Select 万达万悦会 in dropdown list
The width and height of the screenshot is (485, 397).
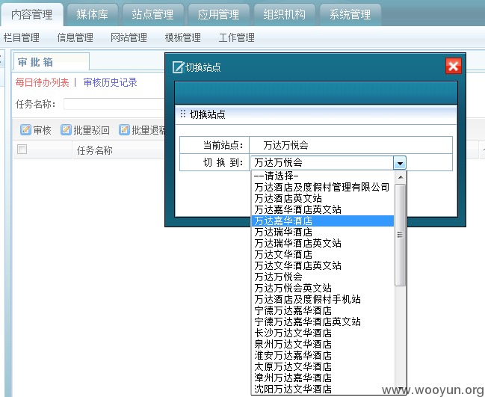point(323,277)
